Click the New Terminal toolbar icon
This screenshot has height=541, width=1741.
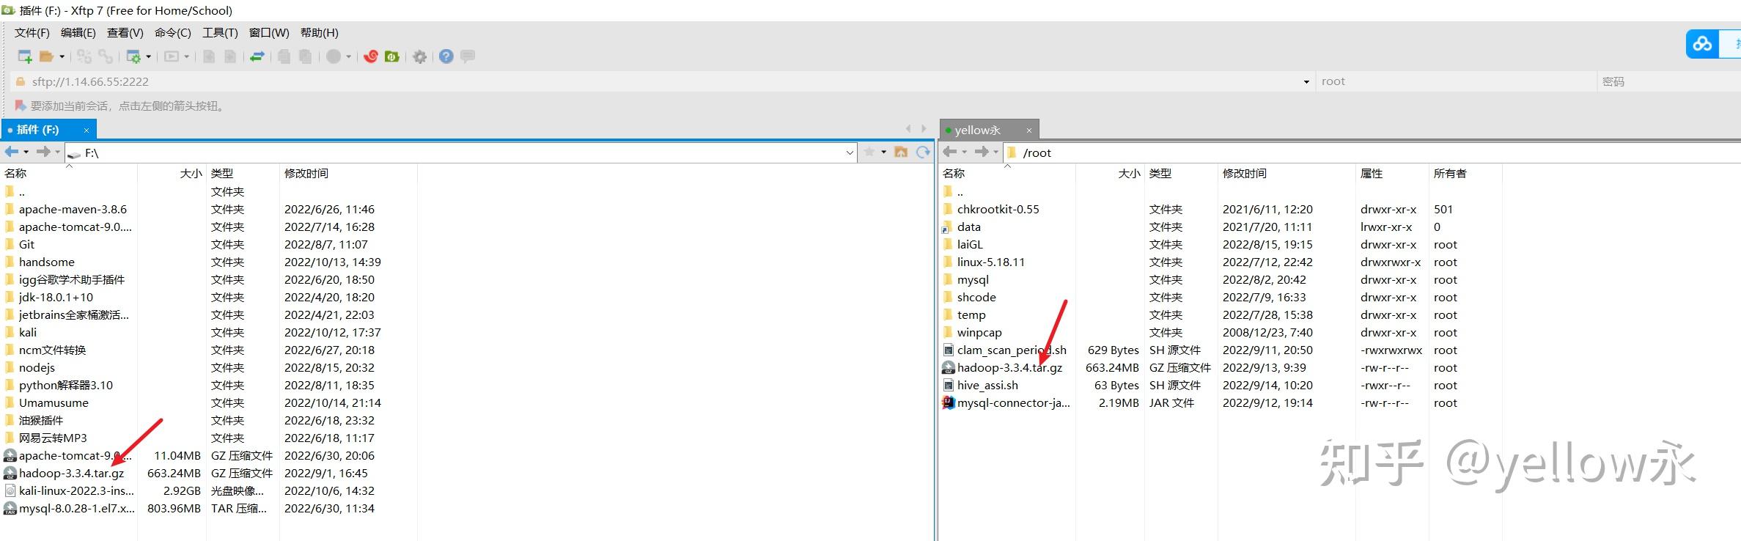(x=172, y=56)
